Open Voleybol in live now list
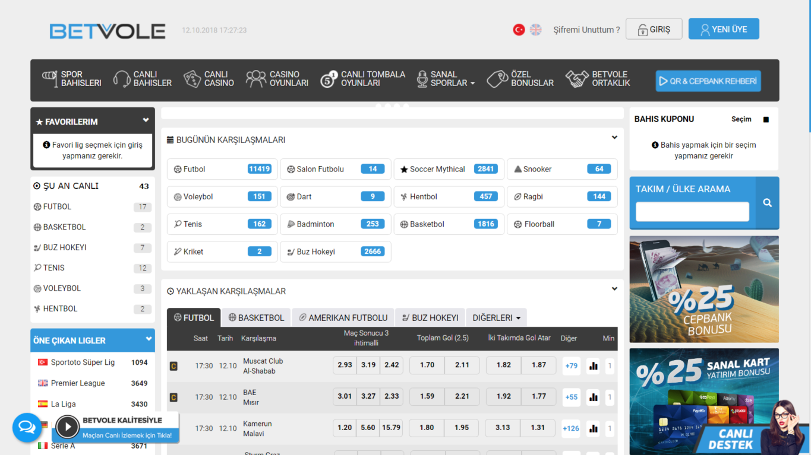This screenshot has width=811, height=455. coord(93,288)
